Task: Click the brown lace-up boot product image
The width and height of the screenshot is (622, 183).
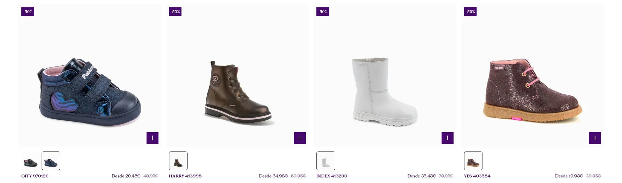Action: (238, 93)
